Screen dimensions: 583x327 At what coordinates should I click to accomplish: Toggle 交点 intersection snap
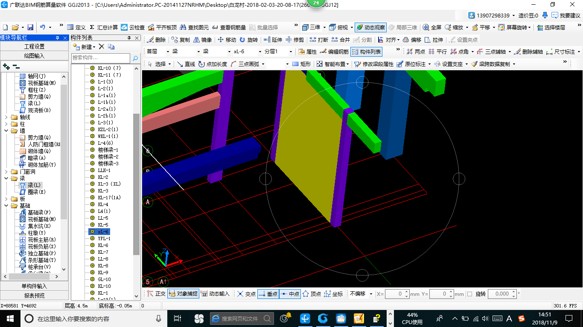(246, 294)
